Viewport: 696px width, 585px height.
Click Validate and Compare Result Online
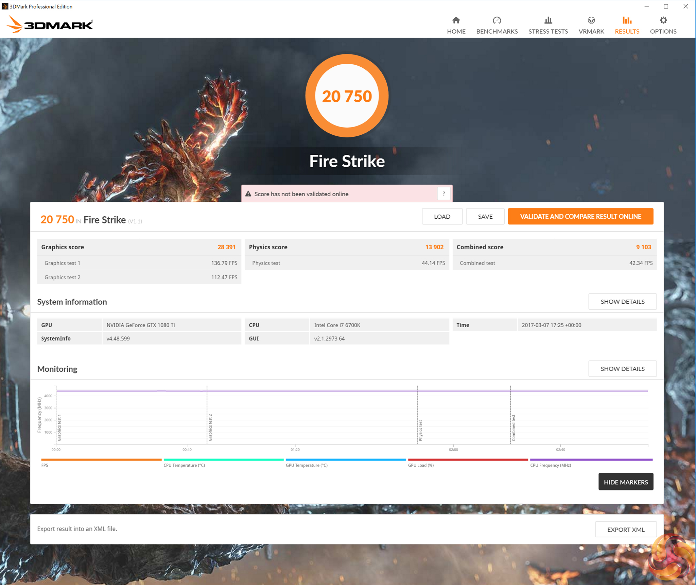click(580, 217)
